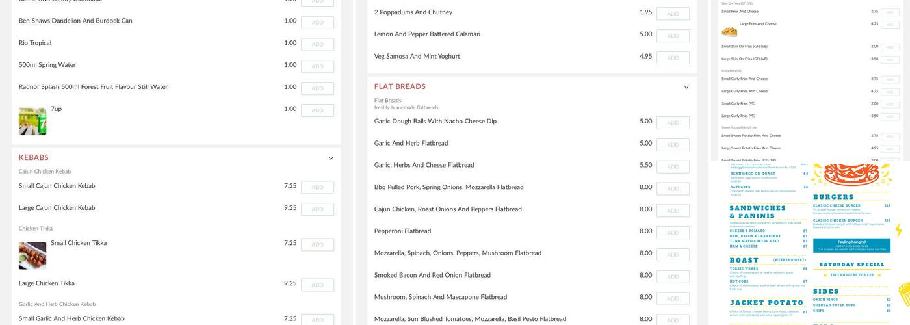The width and height of the screenshot is (910, 325).
Task: Add Smoked Bacon And Red Onion Flatbread
Action: 673,277
